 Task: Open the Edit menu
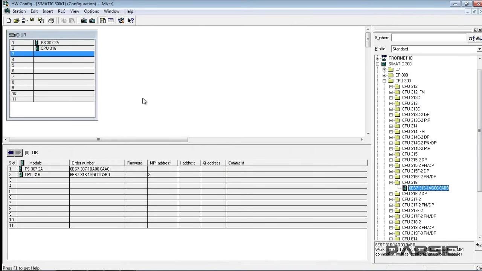[34, 11]
